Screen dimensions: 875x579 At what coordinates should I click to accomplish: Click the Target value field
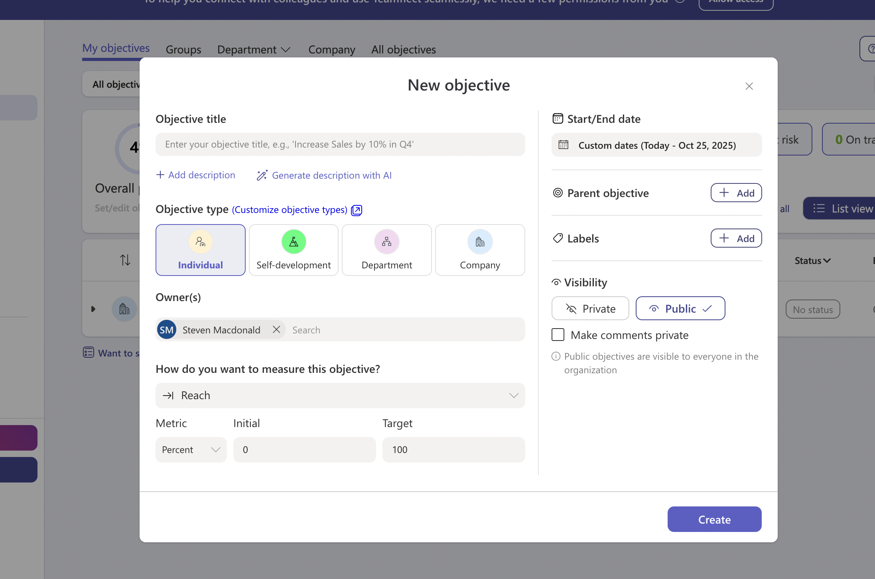pos(454,450)
